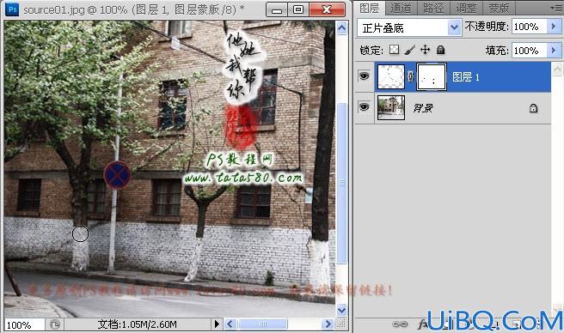The image size is (564, 333).
Task: Click the canvas horizontal scroll right arrow
Action: point(328,324)
